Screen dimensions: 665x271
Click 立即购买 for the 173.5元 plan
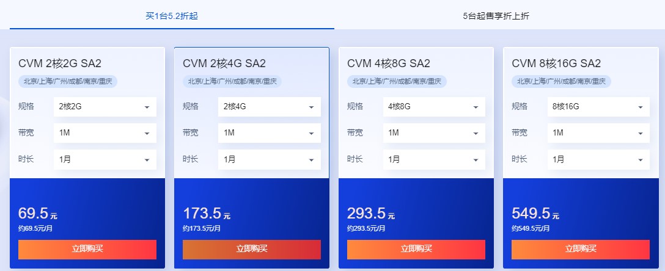point(252,249)
